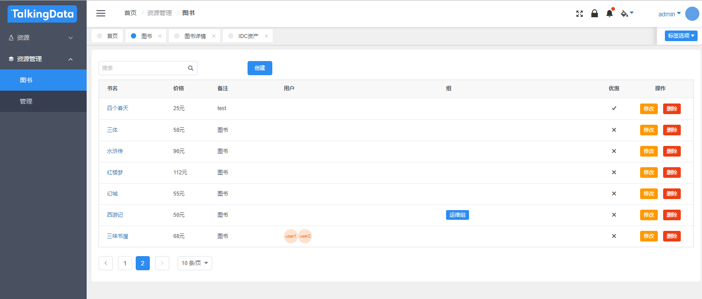Close the 图书详情 tab

214,36
